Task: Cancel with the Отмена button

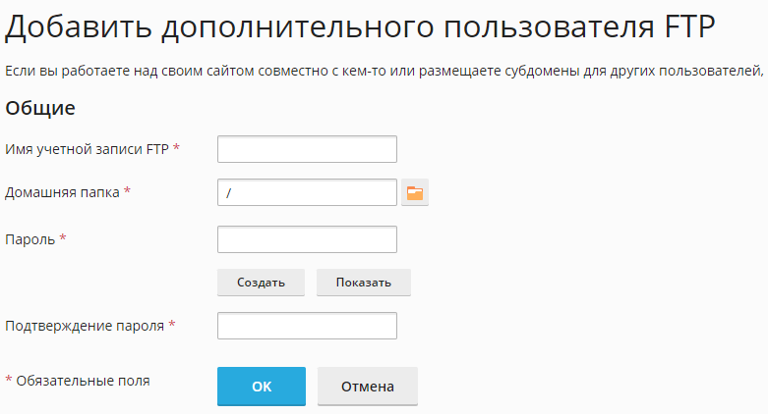Action: pyautogui.click(x=367, y=387)
